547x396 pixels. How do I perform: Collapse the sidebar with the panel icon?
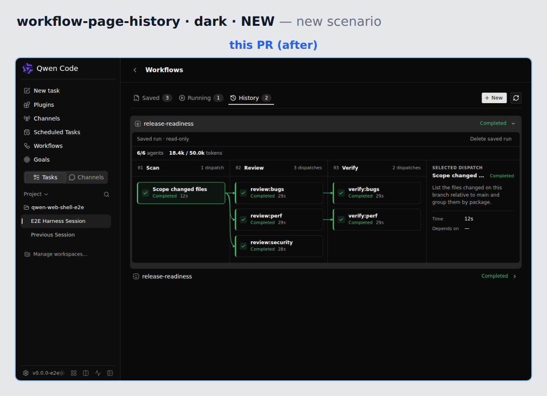[110, 373]
